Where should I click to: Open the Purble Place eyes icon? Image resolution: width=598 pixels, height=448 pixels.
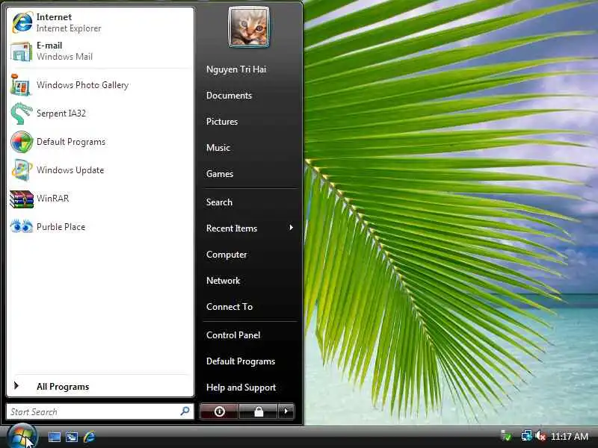pos(22,226)
